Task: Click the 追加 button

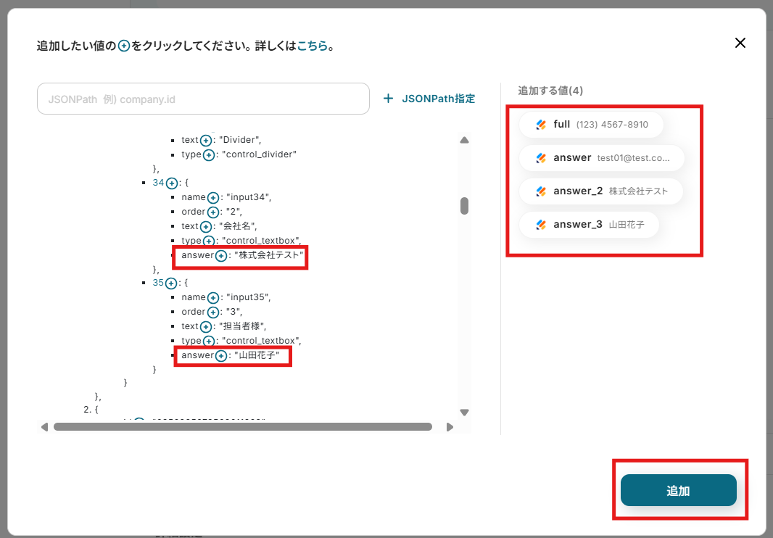Action: [678, 490]
